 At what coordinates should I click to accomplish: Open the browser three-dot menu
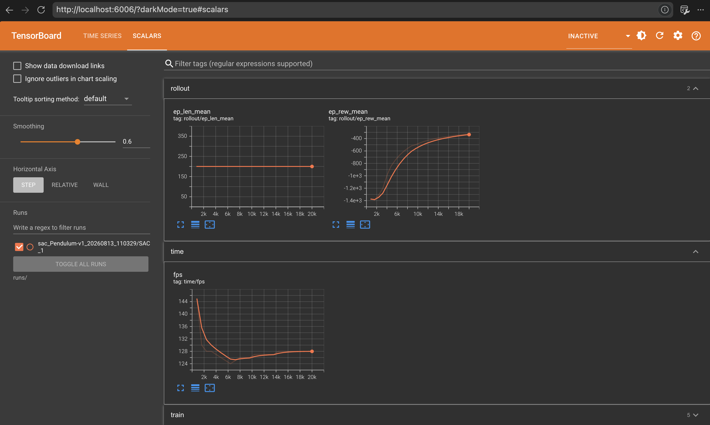(x=701, y=10)
